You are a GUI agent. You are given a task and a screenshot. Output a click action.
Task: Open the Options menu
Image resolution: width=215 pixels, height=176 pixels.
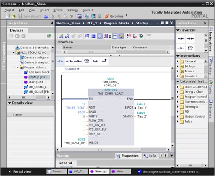point(73,10)
